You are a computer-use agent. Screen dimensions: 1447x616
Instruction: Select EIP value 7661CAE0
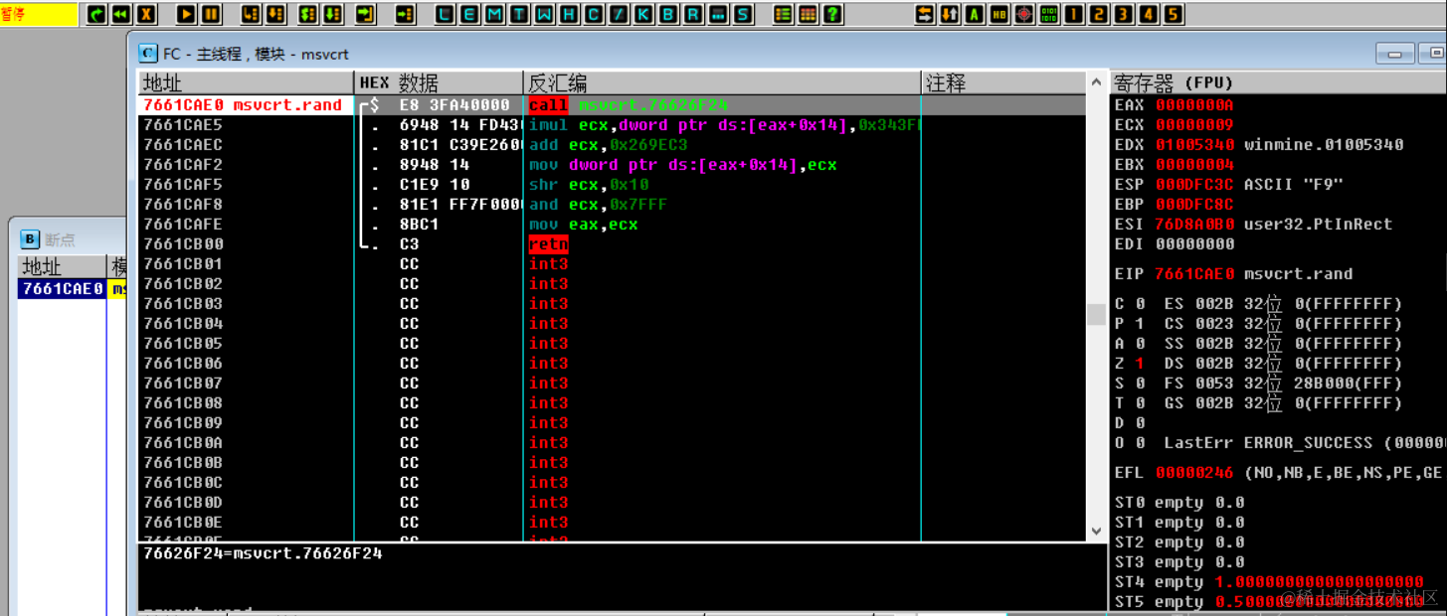coord(1193,274)
